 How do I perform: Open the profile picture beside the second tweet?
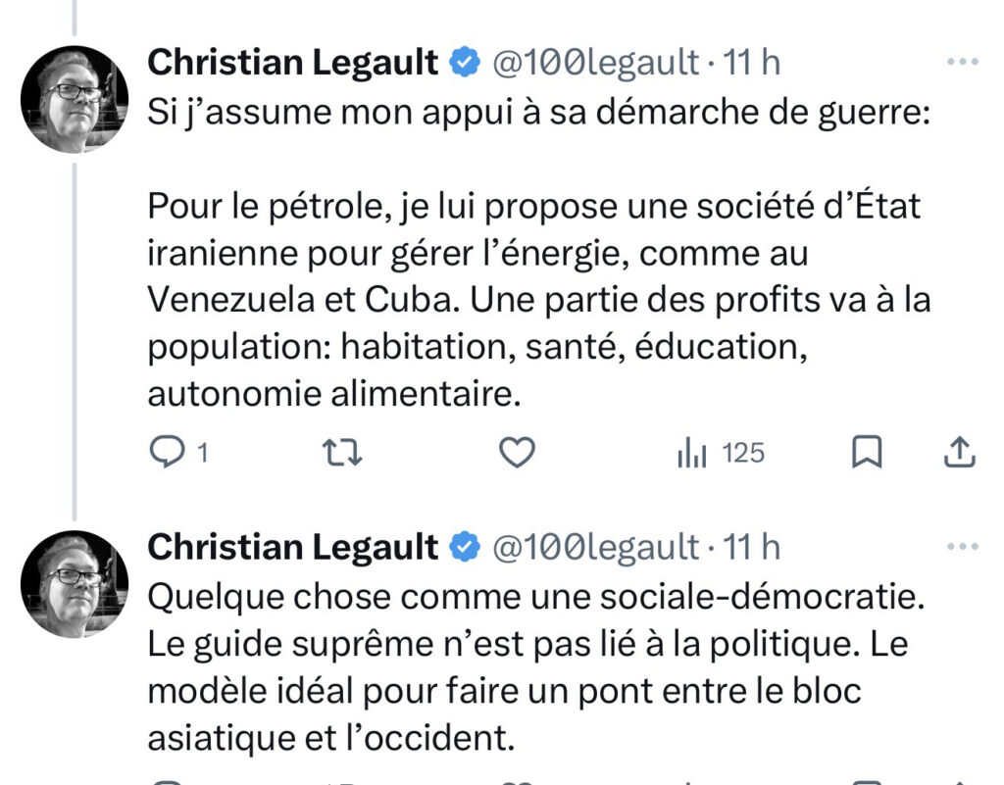point(75,584)
